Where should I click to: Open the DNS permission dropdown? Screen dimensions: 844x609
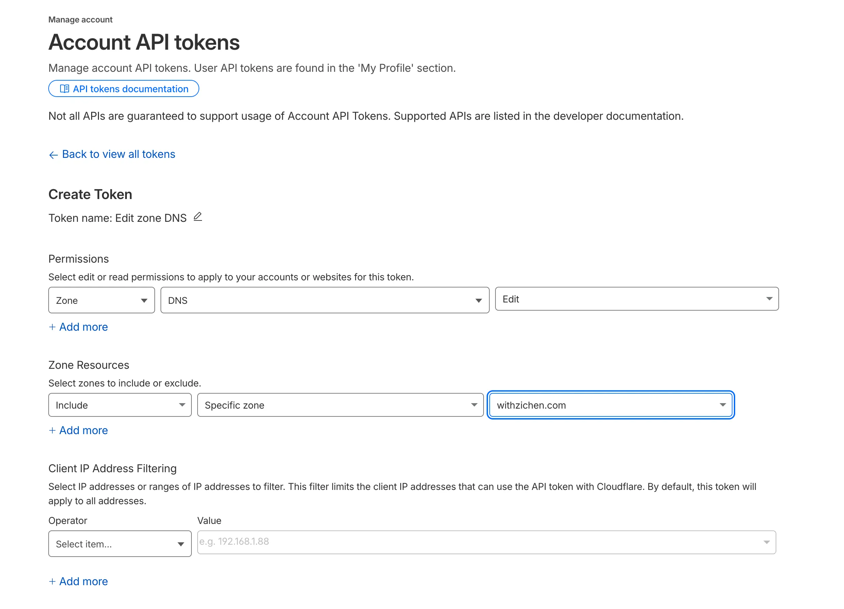324,300
